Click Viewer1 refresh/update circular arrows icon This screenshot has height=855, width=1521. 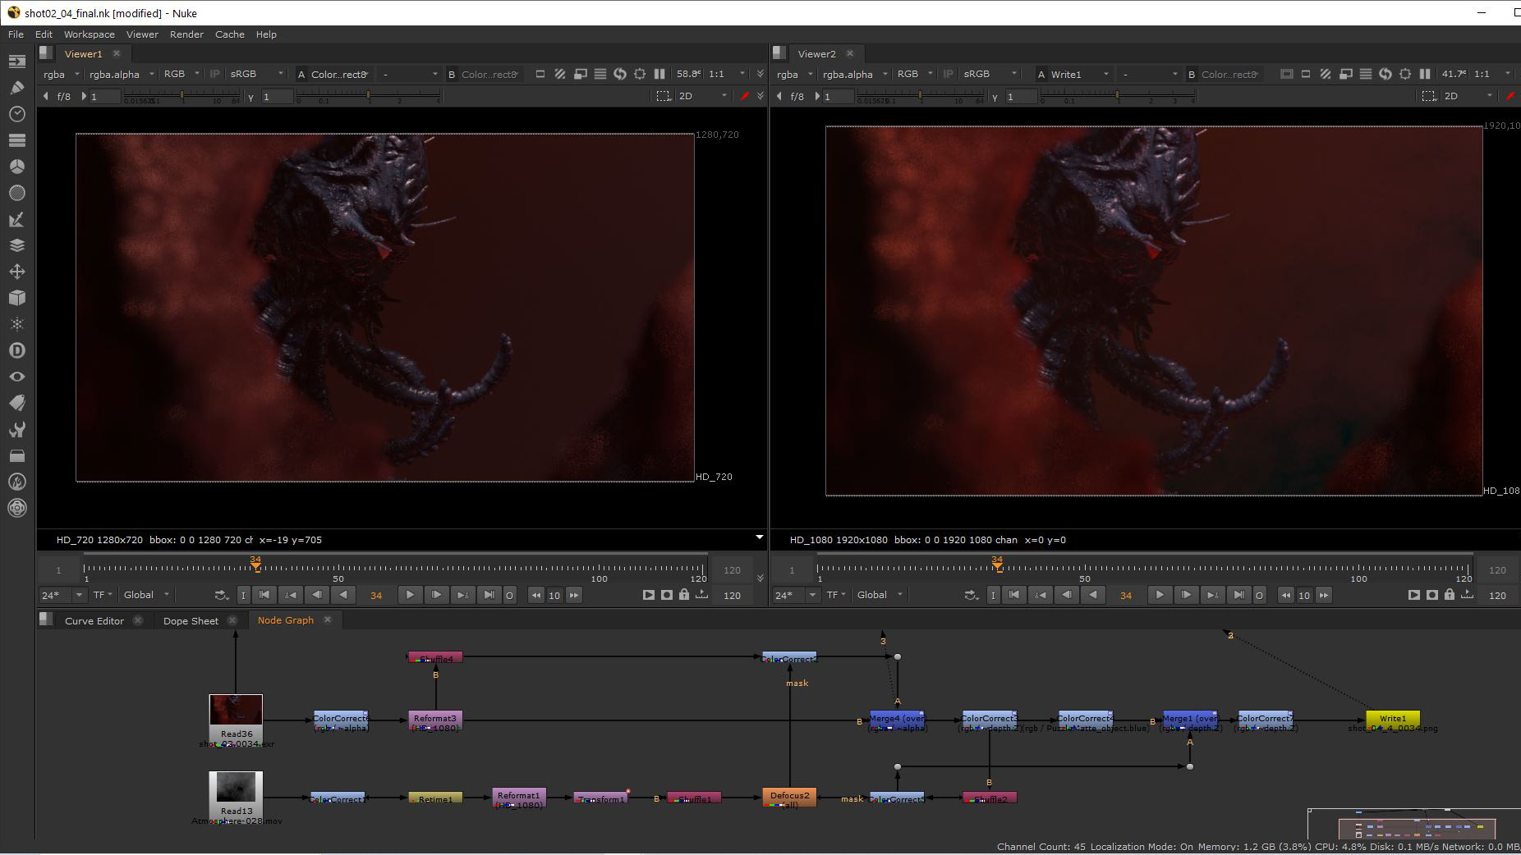(x=620, y=74)
